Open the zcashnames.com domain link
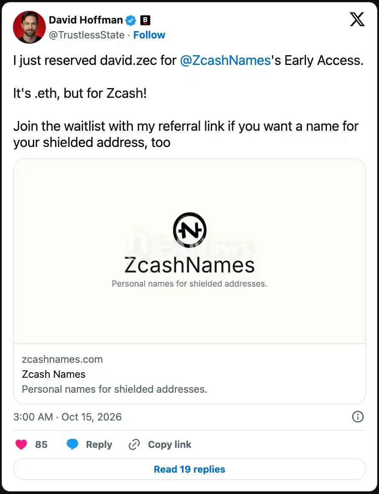The image size is (379, 494). point(62,359)
